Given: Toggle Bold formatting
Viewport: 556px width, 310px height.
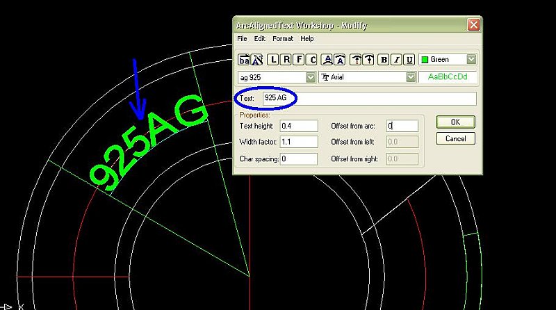Looking at the screenshot, I should [x=384, y=60].
